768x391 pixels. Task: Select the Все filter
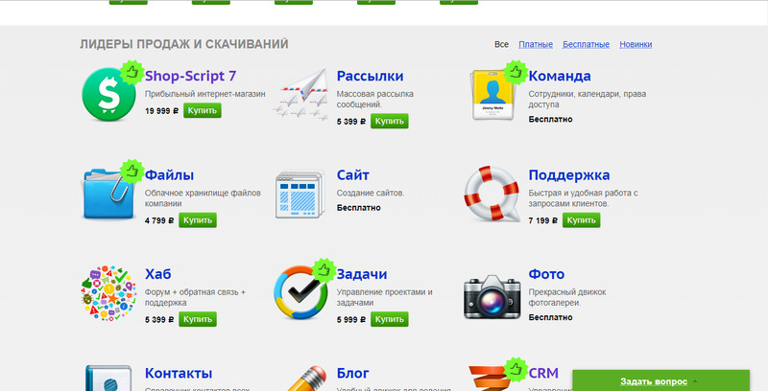click(x=501, y=44)
